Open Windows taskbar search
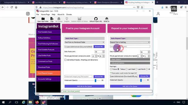The image size is (188, 105). pyautogui.click(x=10, y=102)
